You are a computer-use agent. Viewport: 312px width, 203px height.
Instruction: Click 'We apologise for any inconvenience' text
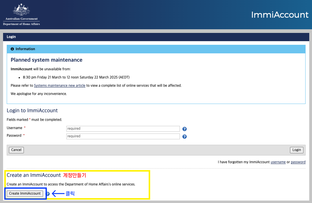coord(39,94)
